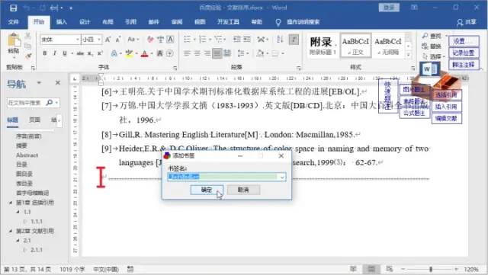
Task: Toggle Italic formatting in the ribbon
Action: point(55,53)
